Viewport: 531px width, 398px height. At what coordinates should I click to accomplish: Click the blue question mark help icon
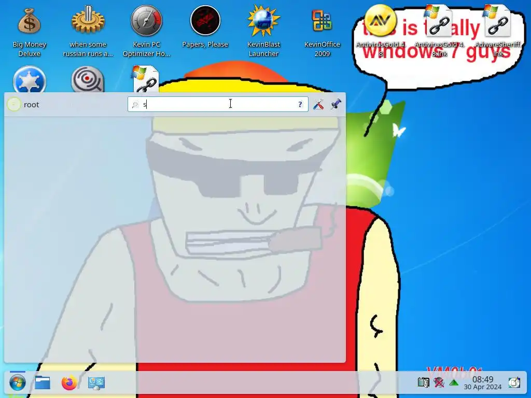300,104
